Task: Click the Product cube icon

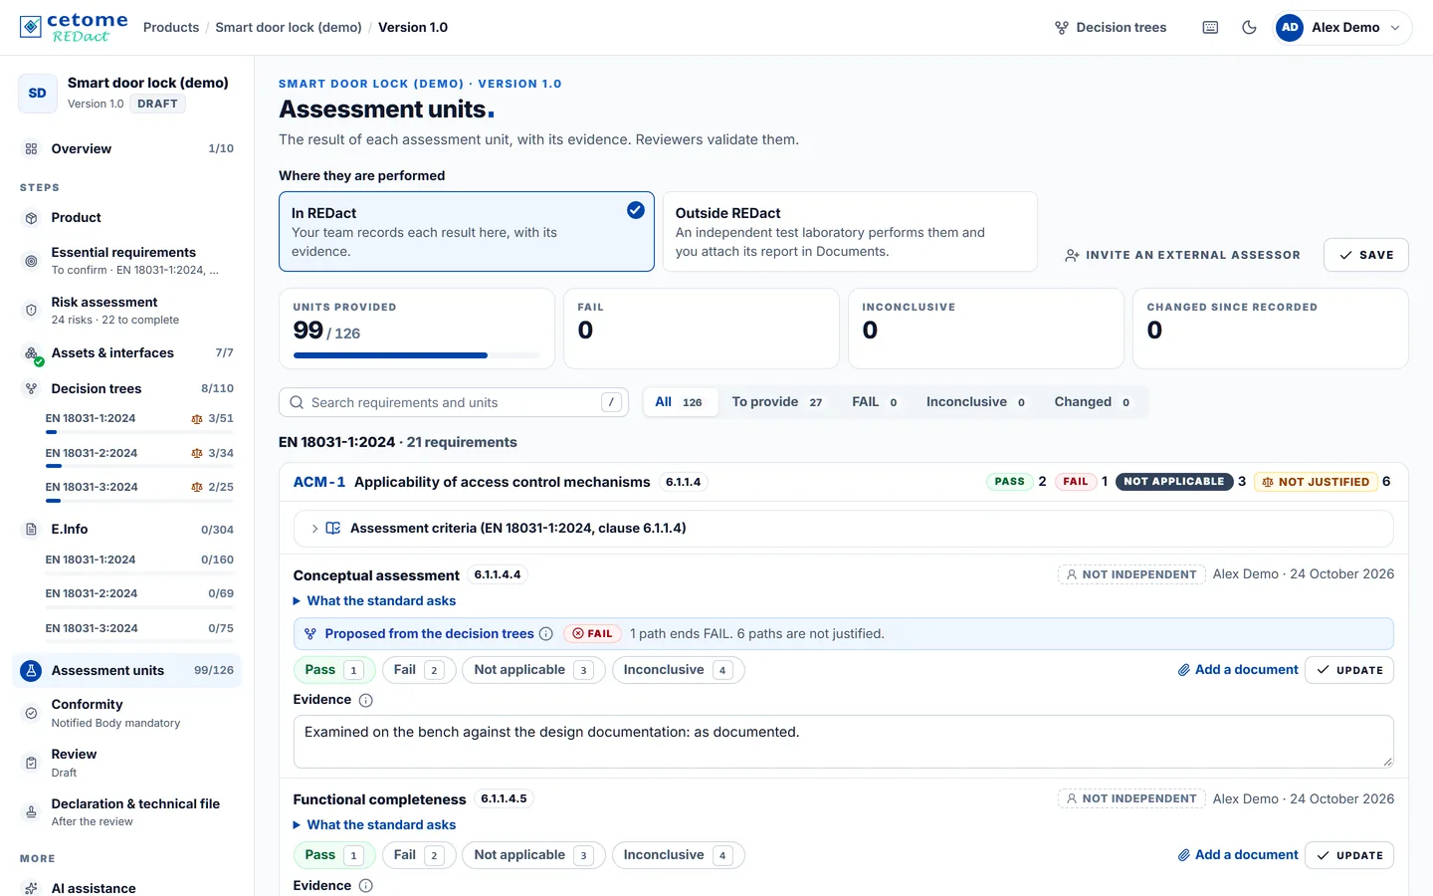Action: (31, 218)
